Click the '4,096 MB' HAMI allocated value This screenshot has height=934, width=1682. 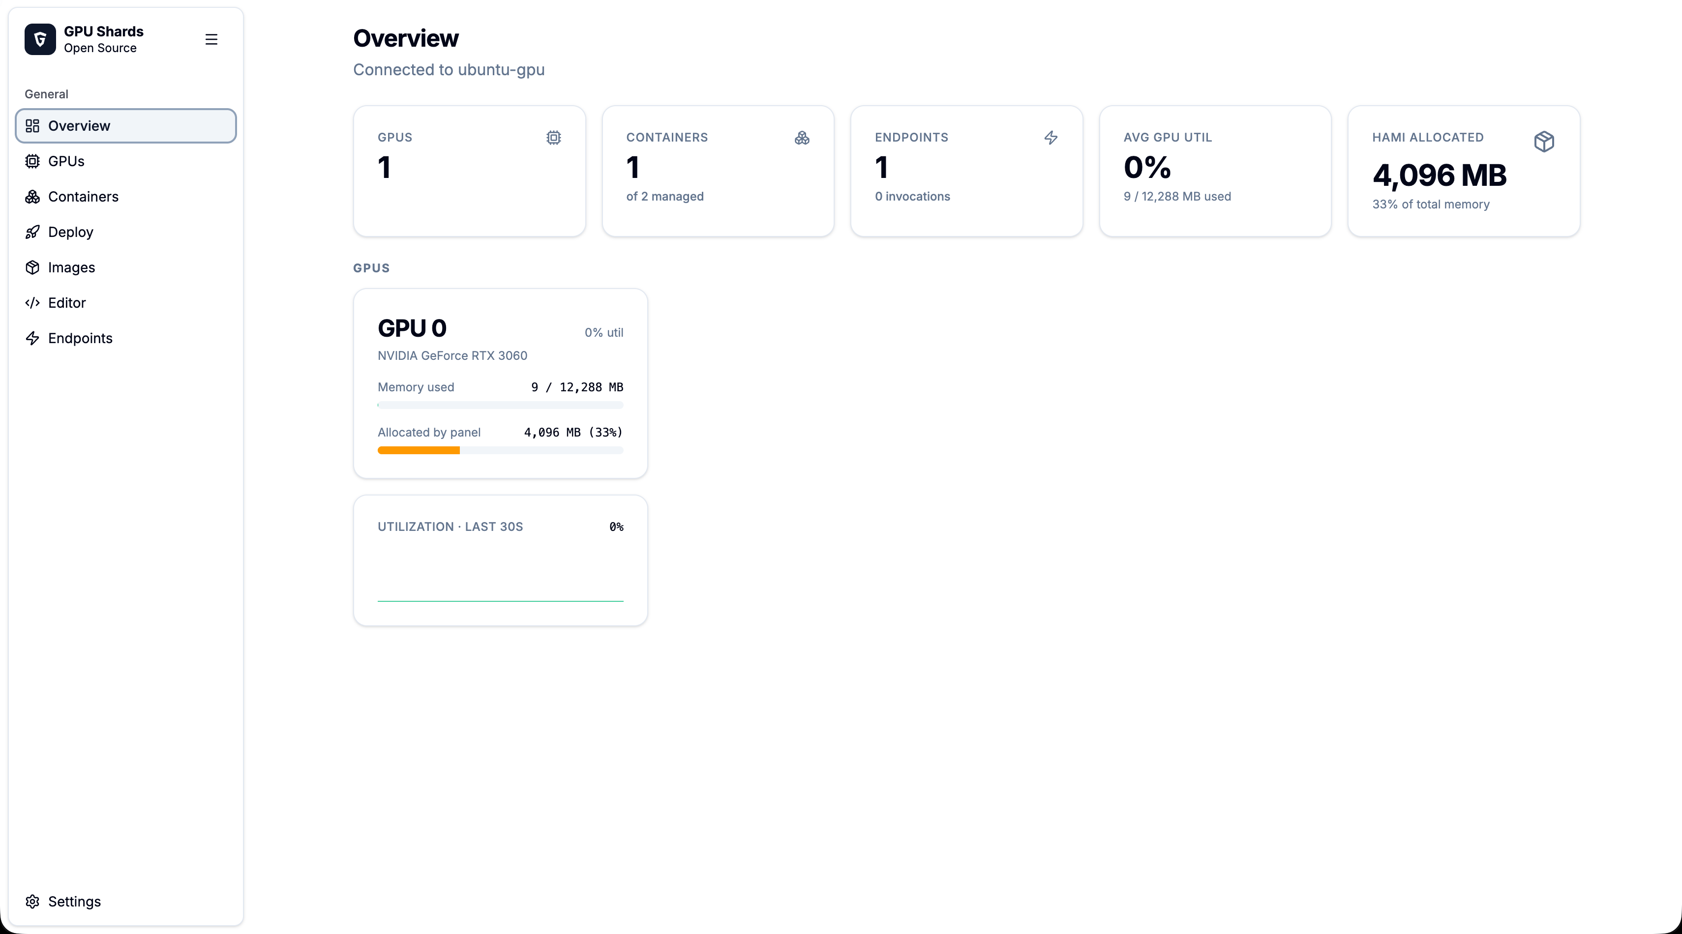[x=1439, y=175]
